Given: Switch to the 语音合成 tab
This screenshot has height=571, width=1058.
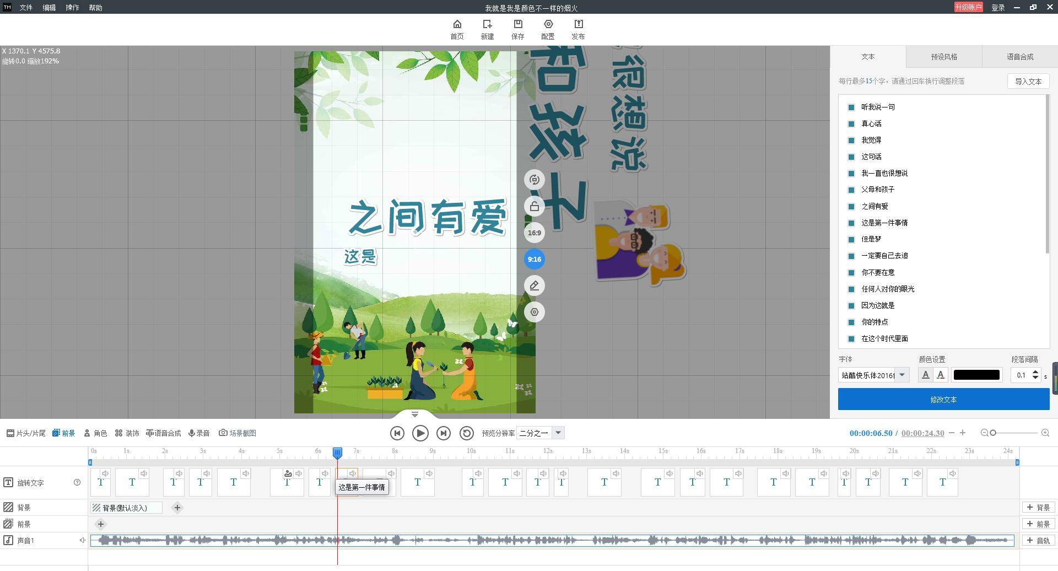Looking at the screenshot, I should click(x=1020, y=57).
